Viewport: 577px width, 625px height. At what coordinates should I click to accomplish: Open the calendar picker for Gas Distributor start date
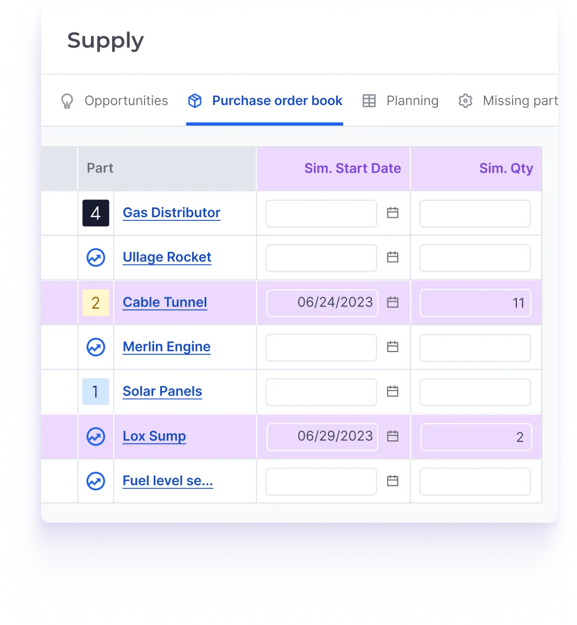(392, 213)
